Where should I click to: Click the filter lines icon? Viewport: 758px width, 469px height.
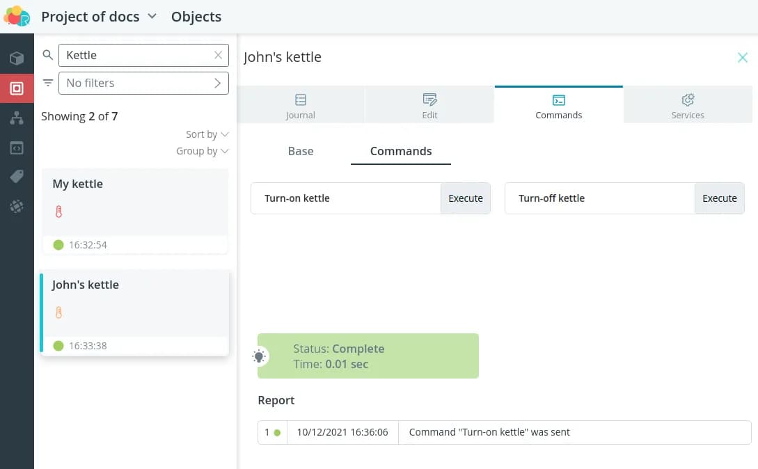coord(48,83)
